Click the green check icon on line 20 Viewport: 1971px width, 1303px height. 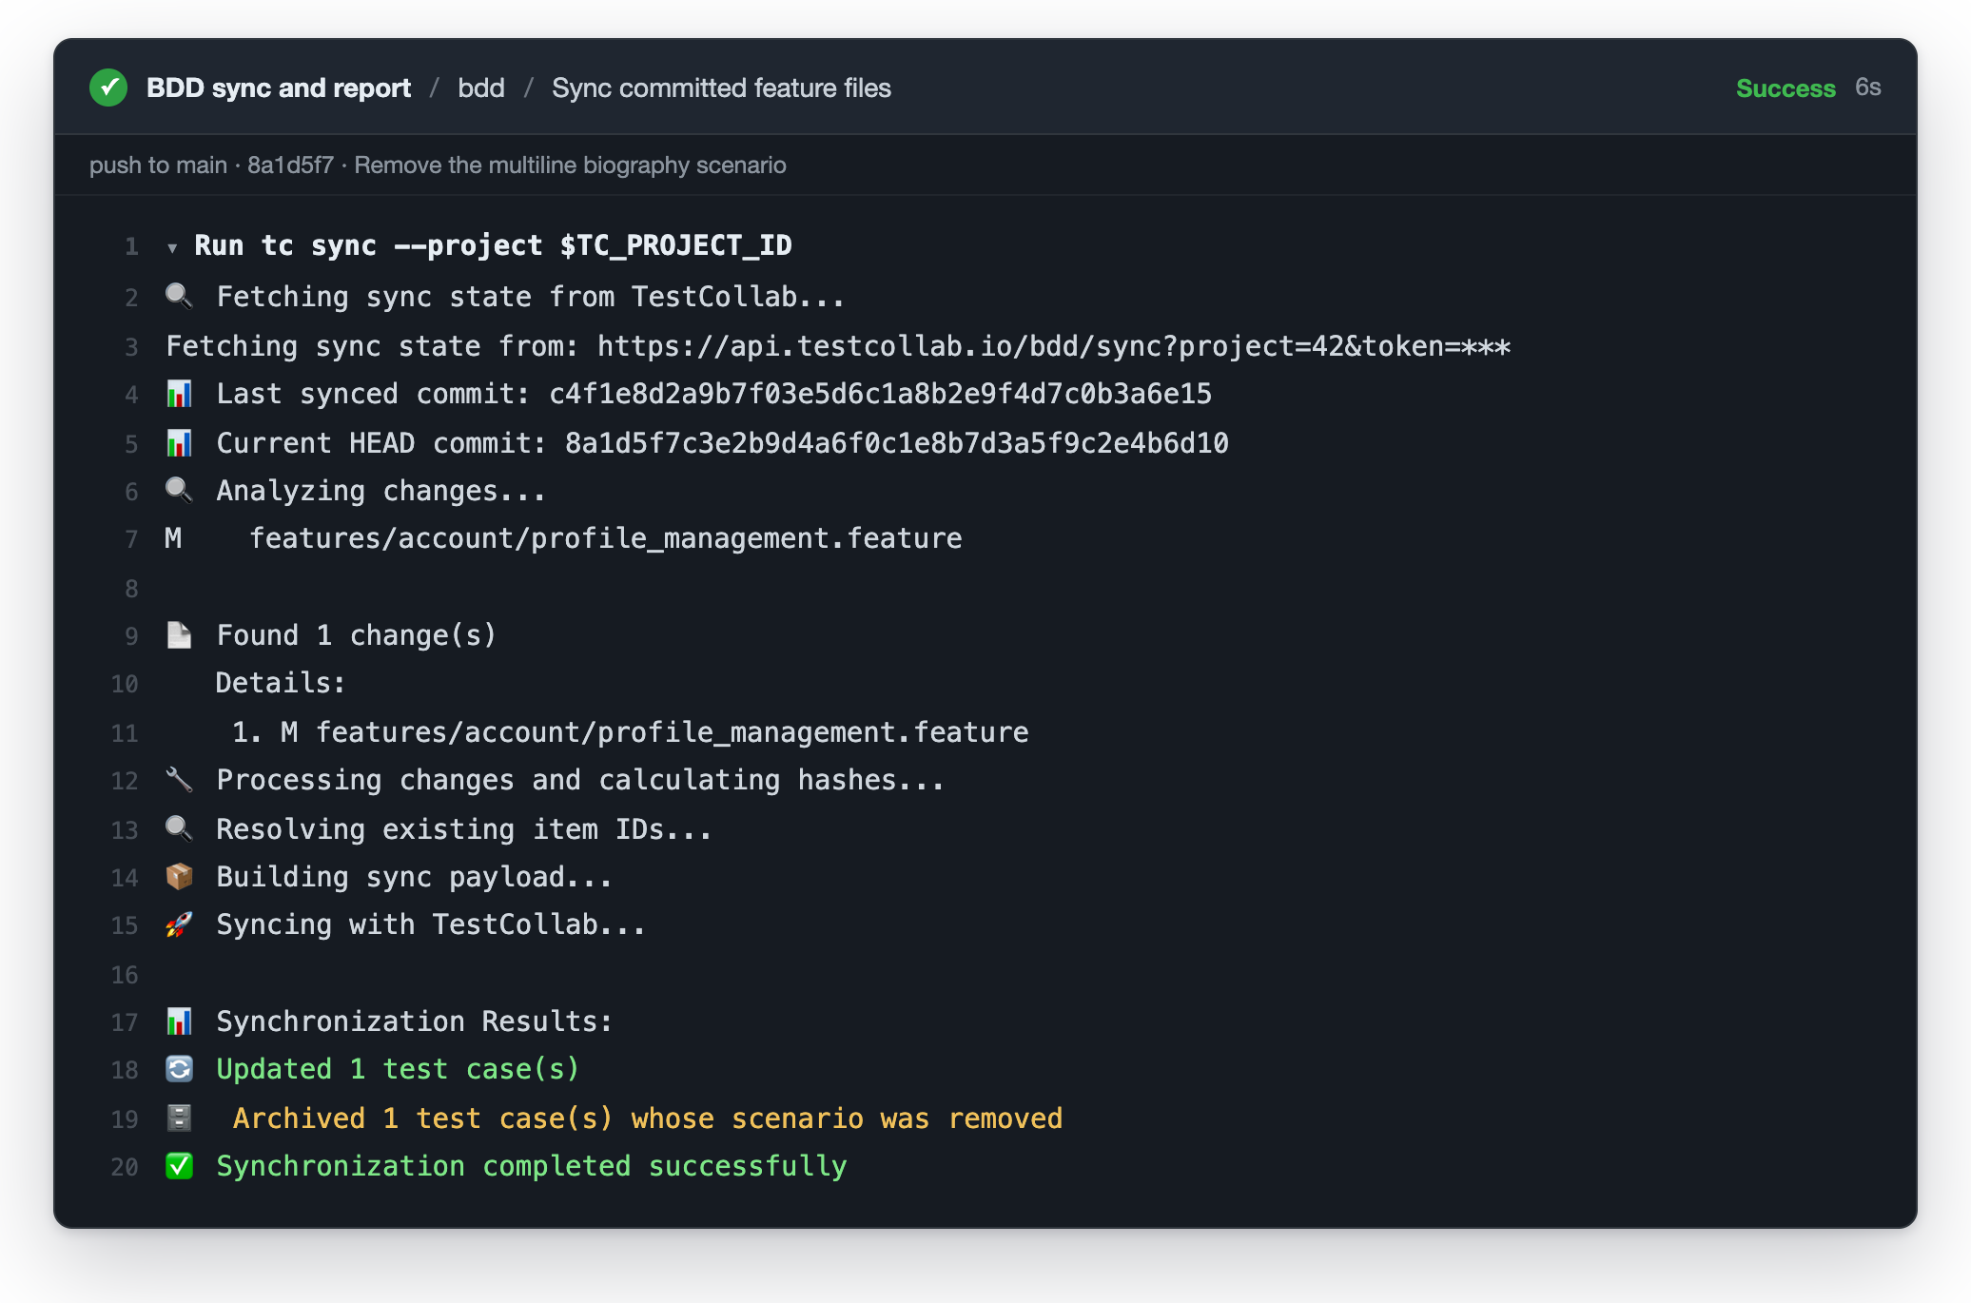[x=179, y=1166]
